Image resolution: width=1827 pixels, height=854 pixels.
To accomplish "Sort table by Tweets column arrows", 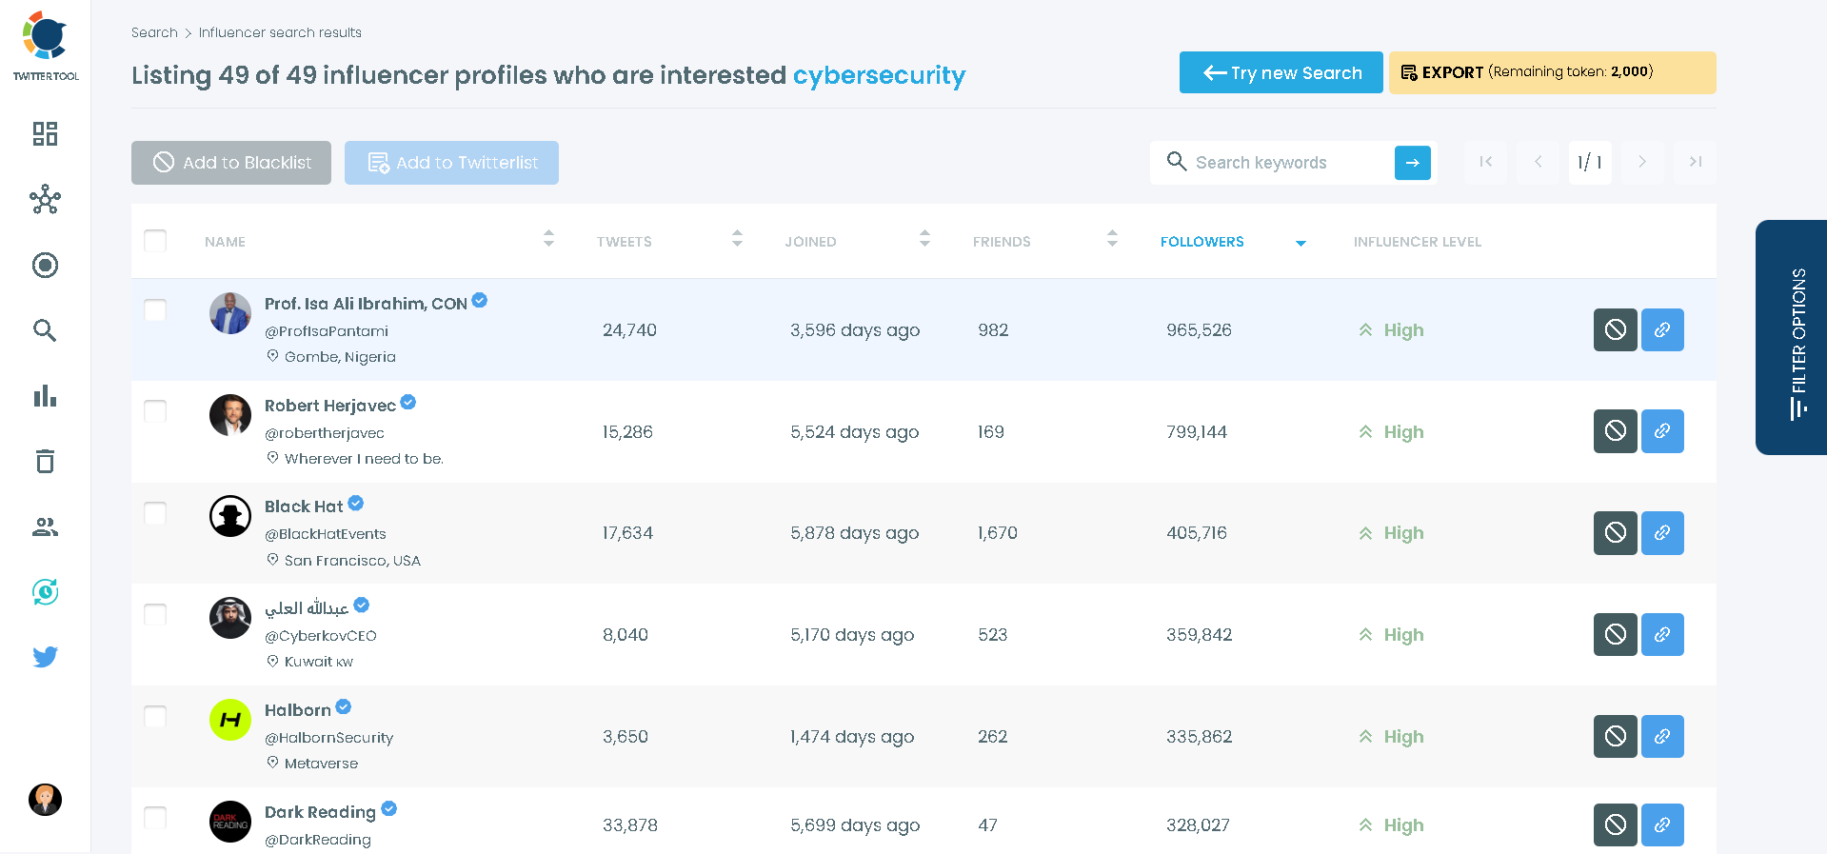I will tap(737, 238).
